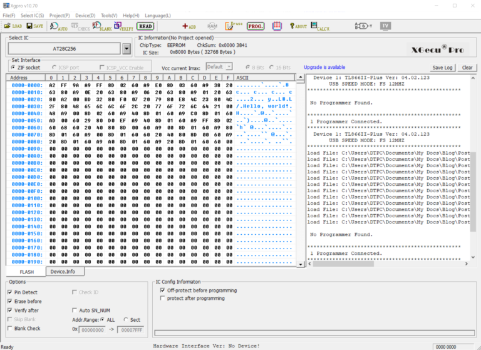This screenshot has height=350, width=481.
Task: Click the PROG. program toolbar button
Action: pyautogui.click(x=256, y=26)
